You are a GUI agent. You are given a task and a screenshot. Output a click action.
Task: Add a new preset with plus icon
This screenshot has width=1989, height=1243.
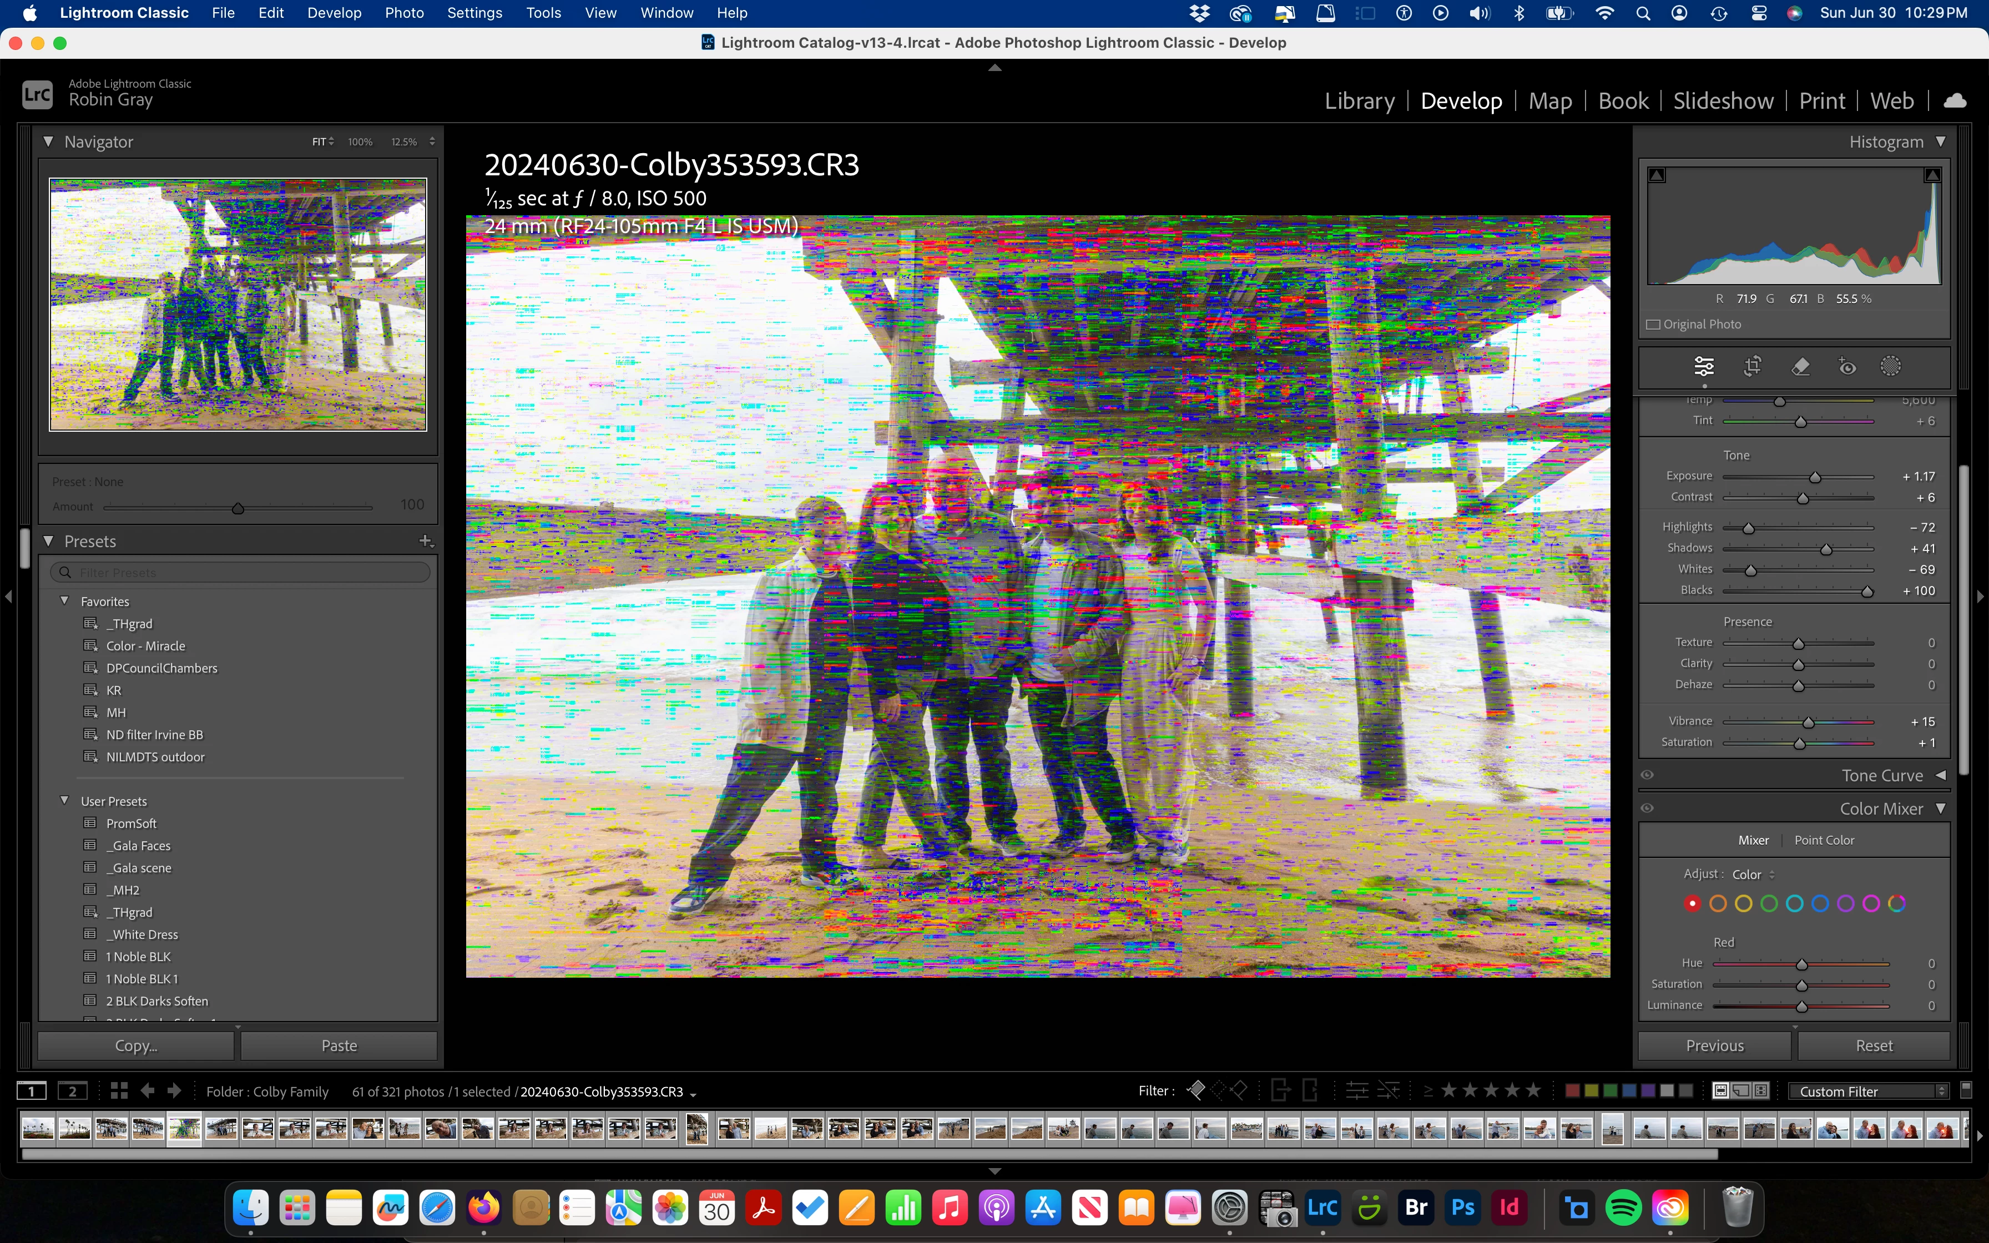pos(425,541)
